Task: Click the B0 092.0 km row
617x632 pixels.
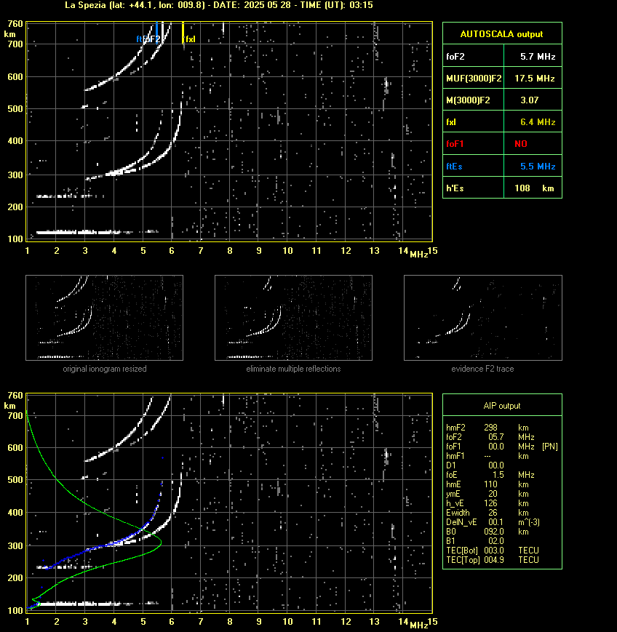Action: tap(487, 532)
